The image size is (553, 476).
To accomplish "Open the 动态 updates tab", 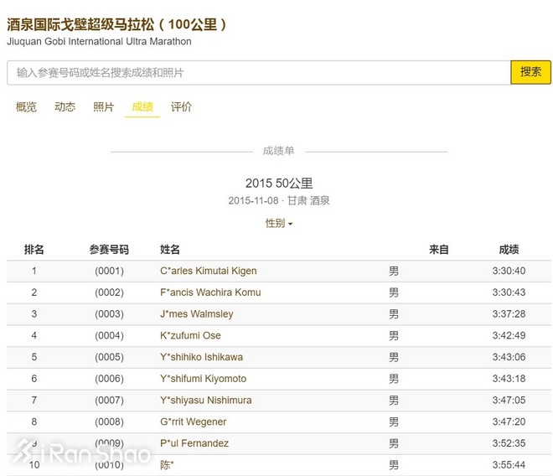I will (65, 107).
